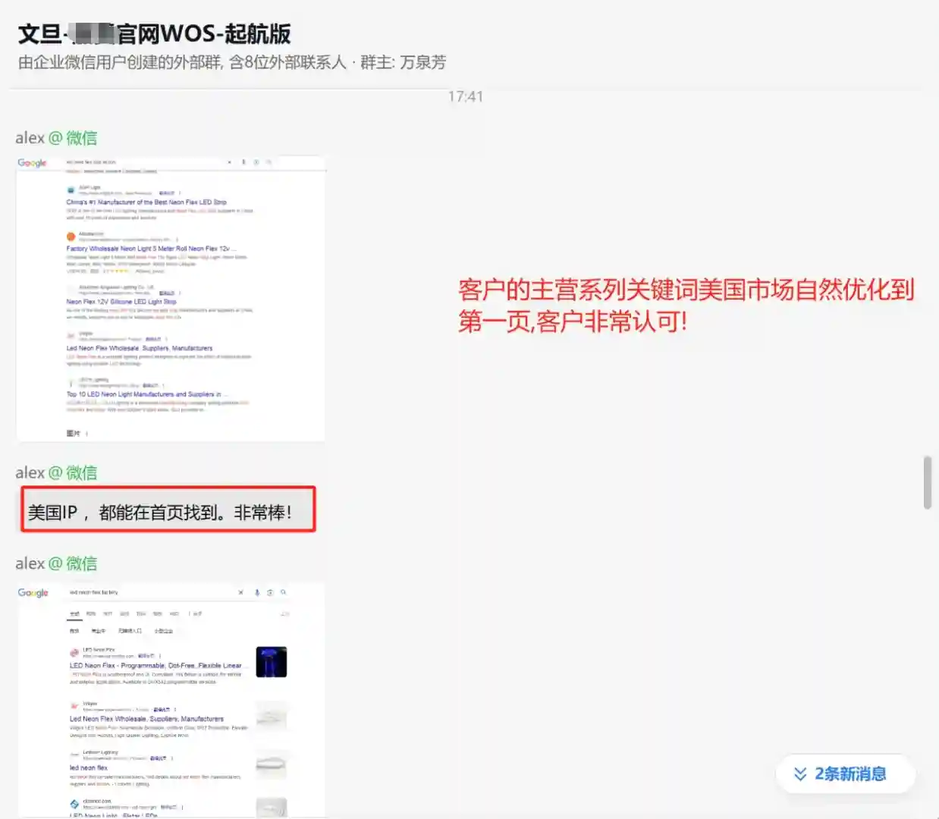939x819 pixels.
Task: Jump to the 2条新消息 new messages
Action: [x=849, y=774]
